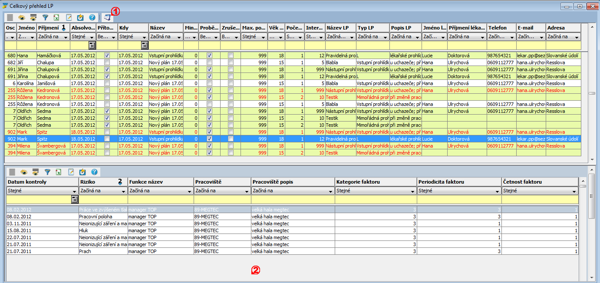Export the bottom table with its Excel icon

59,172
